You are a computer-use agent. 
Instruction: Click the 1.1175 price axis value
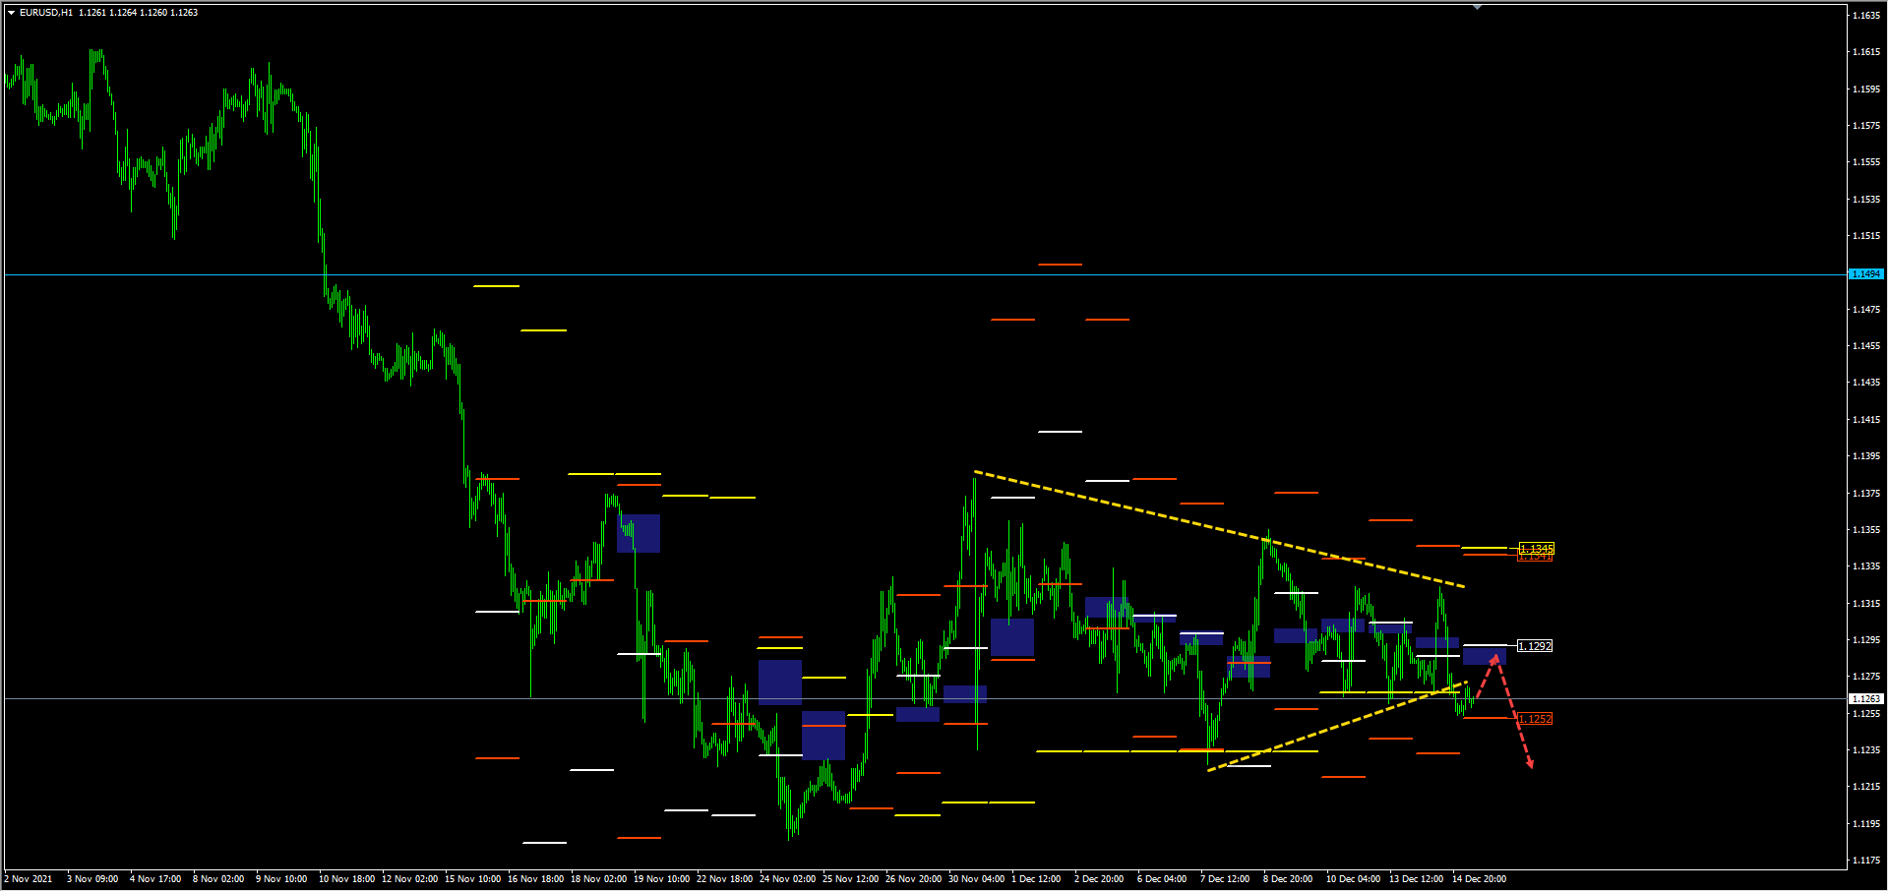(1866, 861)
